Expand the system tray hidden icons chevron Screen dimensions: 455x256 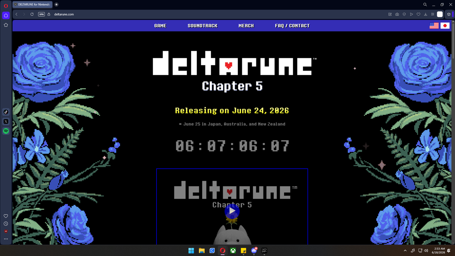(x=405, y=251)
